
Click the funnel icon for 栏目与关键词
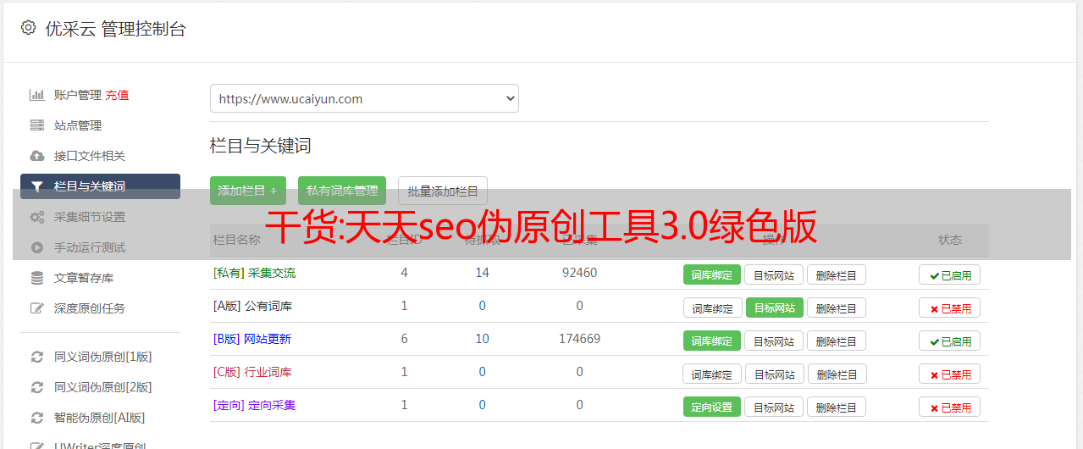[x=37, y=186]
